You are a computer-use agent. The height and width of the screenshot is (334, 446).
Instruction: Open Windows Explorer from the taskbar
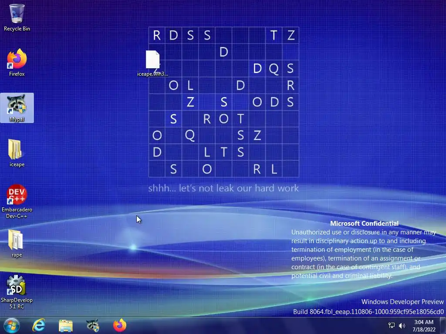click(x=66, y=325)
